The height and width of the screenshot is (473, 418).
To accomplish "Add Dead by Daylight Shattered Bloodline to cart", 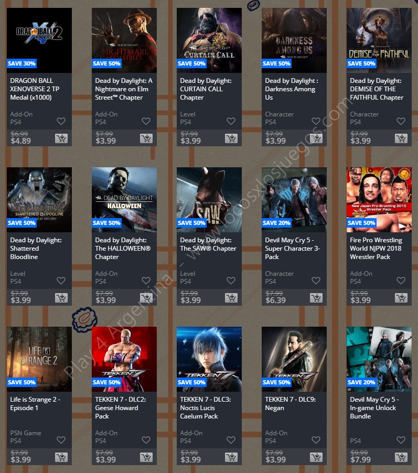I will [61, 298].
